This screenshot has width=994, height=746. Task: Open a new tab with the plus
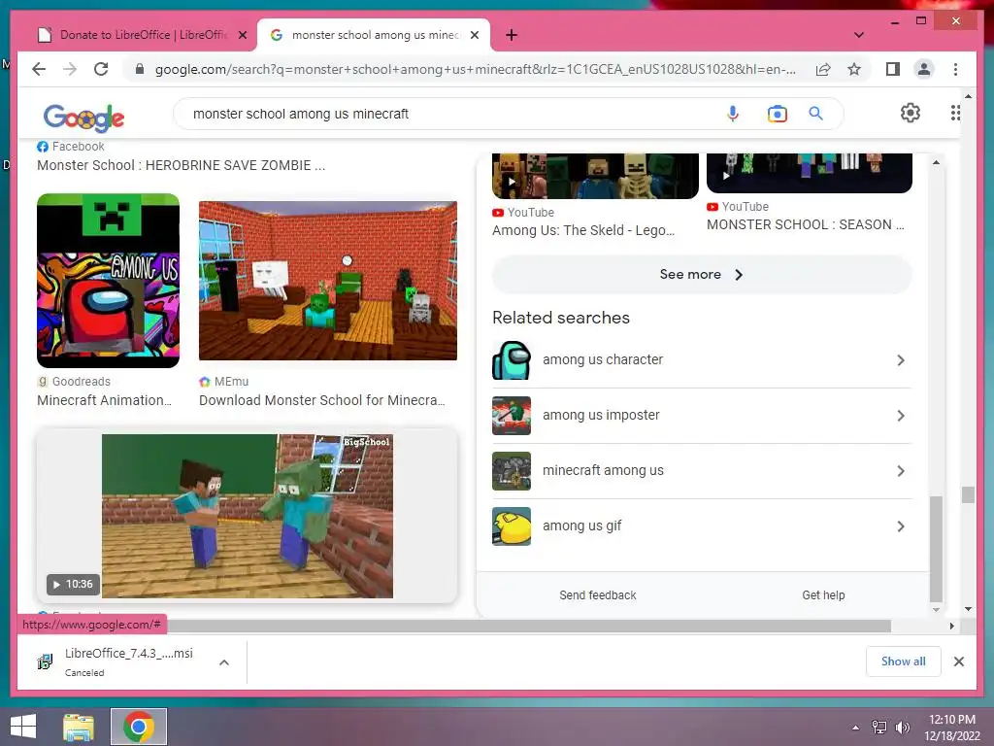(x=512, y=35)
